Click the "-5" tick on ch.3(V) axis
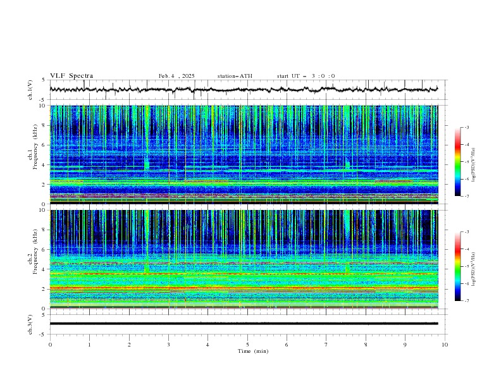 point(43,335)
